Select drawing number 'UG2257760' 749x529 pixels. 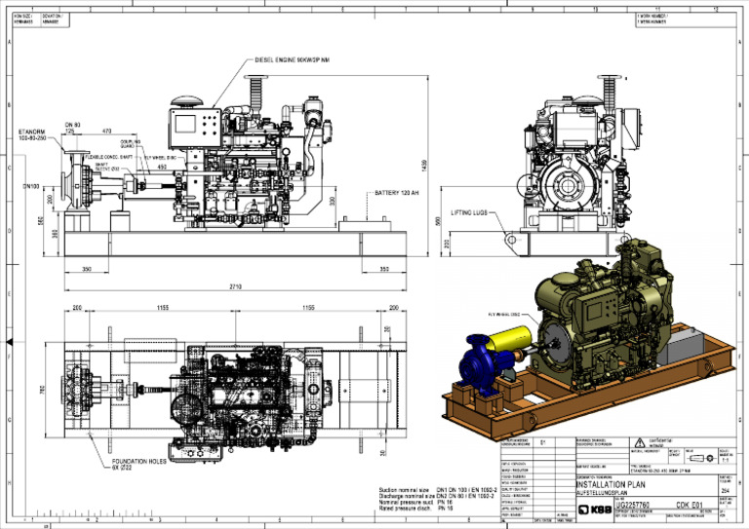632,505
